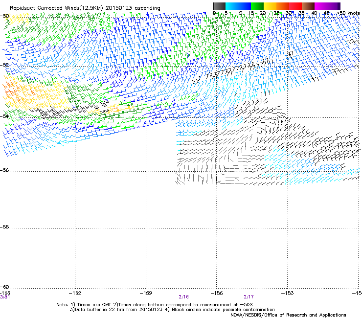Click the legend label '40'
Image resolution: width=362 pixels, height=318 pixels.
[314, 13]
